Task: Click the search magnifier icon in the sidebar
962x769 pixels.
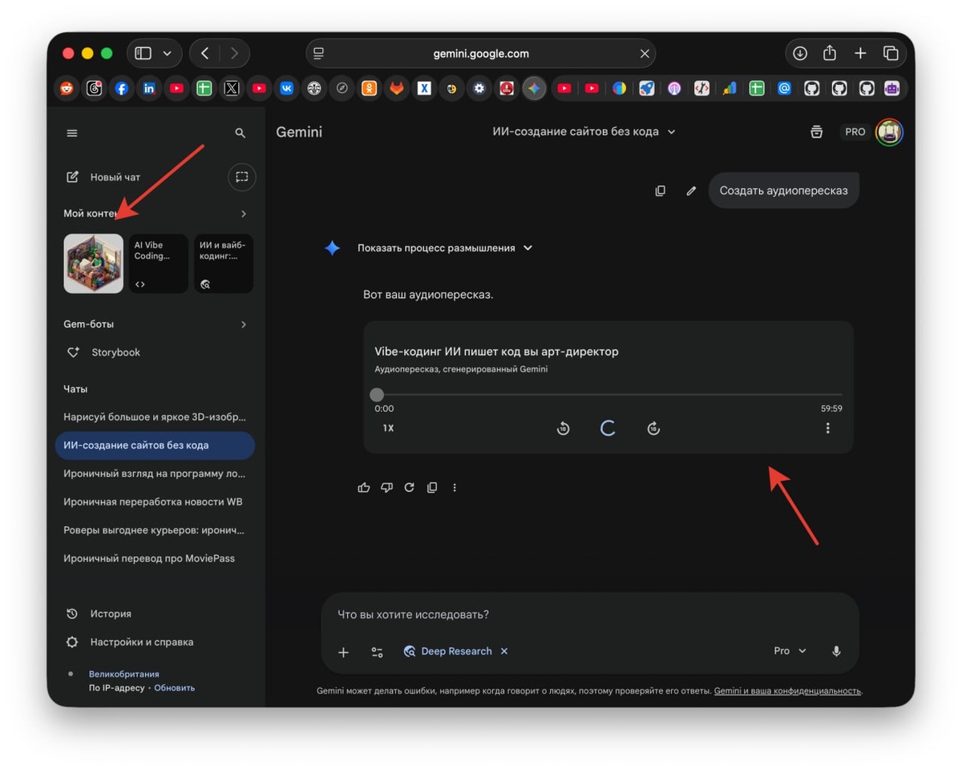Action: pos(240,133)
